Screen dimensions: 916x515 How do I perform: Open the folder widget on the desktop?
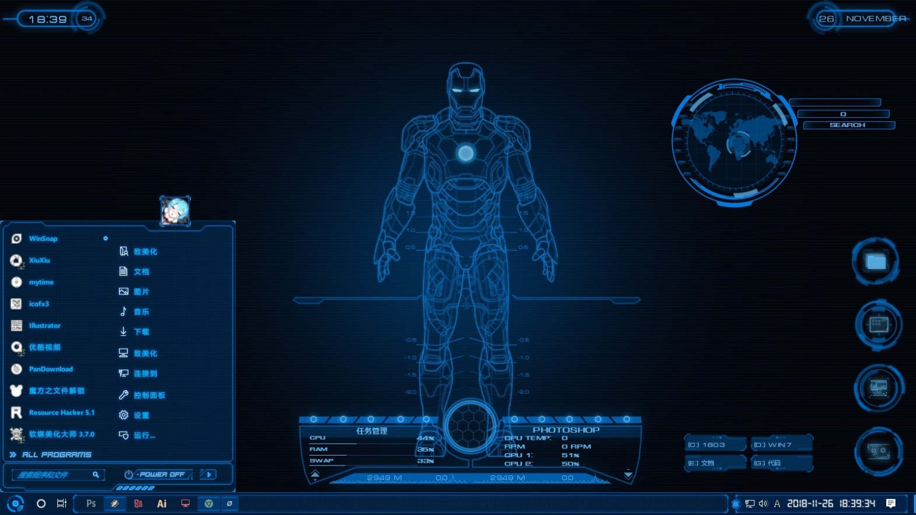875,261
